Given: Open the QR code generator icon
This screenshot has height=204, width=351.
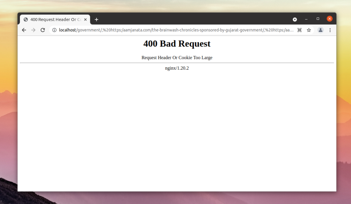Looking at the screenshot, I should click(300, 30).
